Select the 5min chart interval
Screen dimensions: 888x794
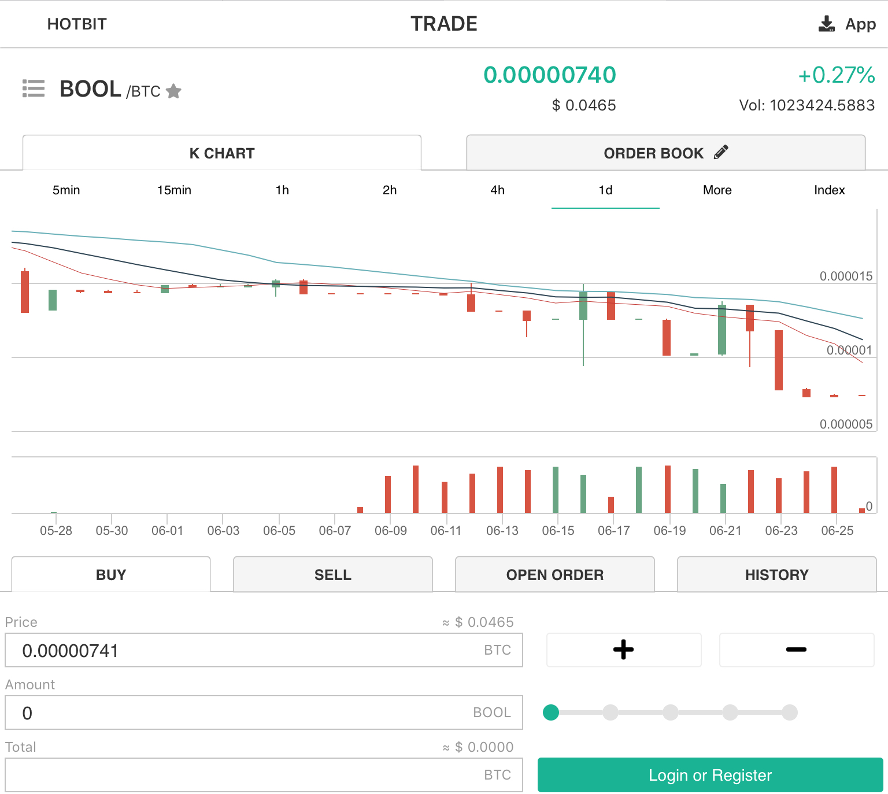point(66,190)
